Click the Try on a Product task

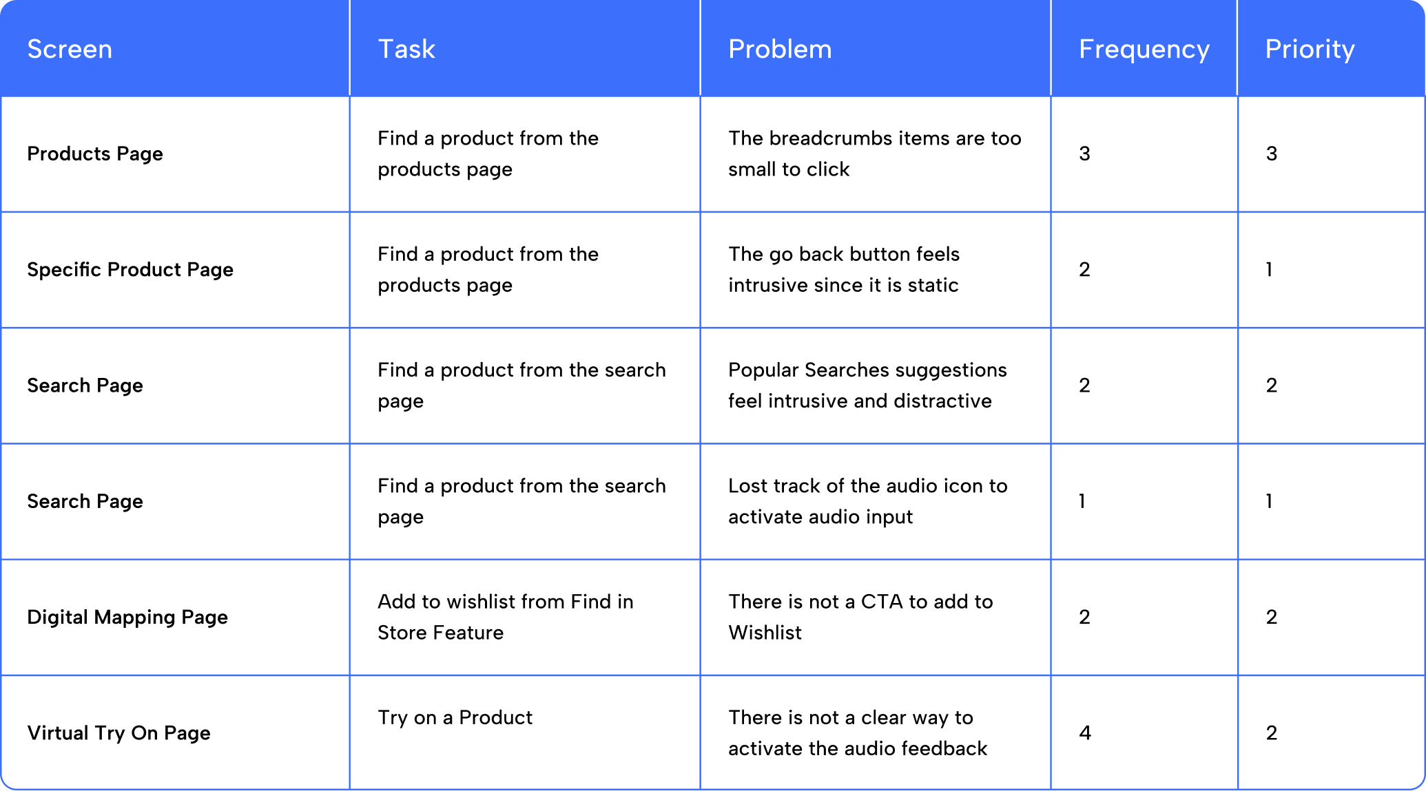tap(455, 717)
